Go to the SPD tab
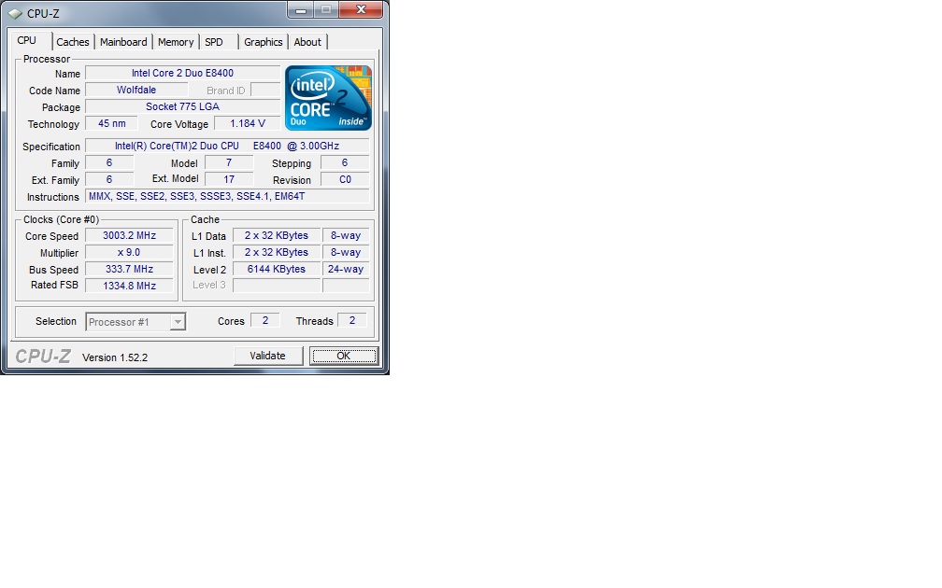This screenshot has height=588, width=942. [214, 42]
